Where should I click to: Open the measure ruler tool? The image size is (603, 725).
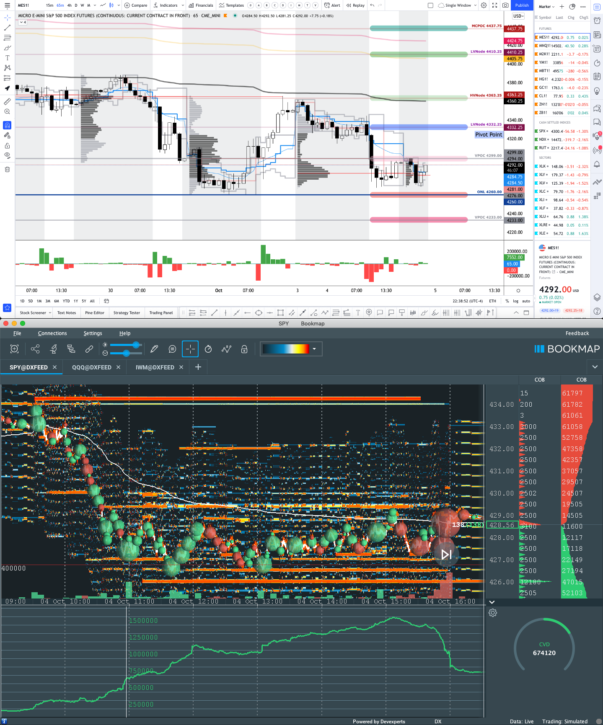click(x=7, y=101)
